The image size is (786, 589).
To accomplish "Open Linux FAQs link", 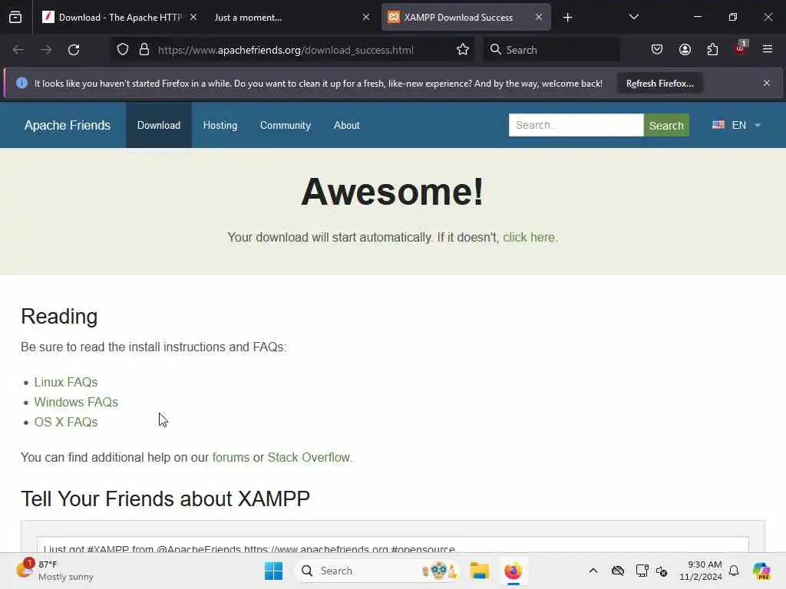I will (66, 382).
